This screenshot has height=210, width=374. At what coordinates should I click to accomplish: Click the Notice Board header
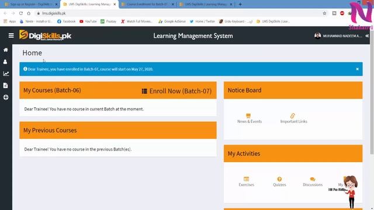coord(244,90)
